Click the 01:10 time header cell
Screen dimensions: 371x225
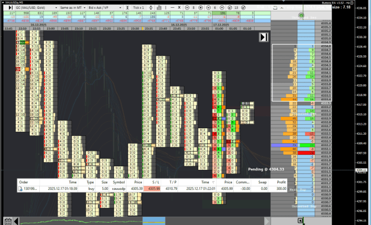point(248,28)
